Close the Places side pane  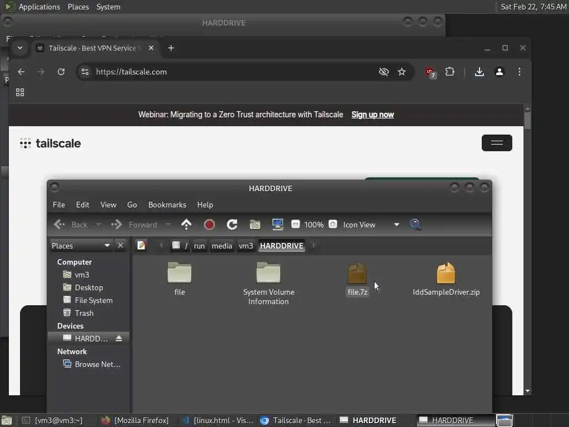[x=121, y=245]
